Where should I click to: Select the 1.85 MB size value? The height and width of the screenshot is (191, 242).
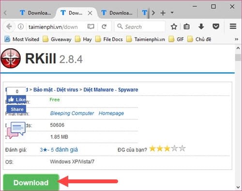(x=59, y=137)
